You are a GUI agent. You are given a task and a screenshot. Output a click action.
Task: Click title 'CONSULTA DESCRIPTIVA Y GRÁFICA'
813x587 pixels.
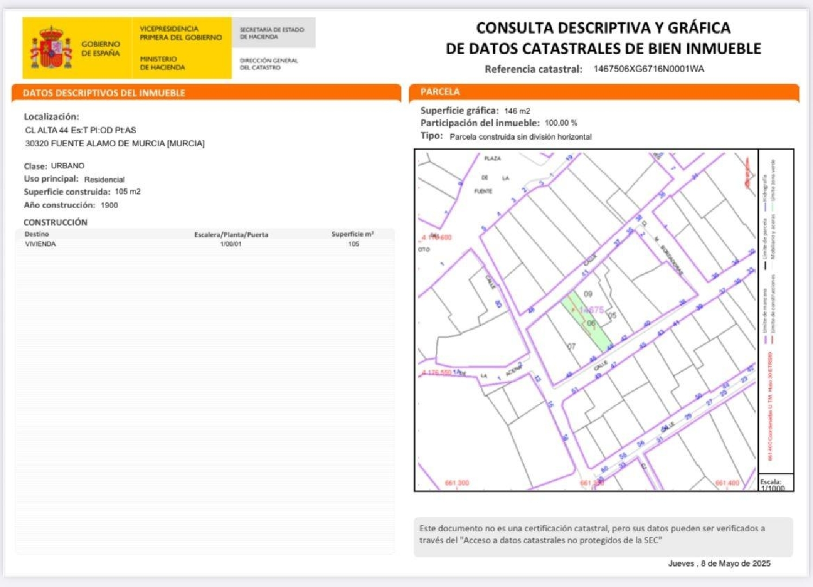pos(603,28)
